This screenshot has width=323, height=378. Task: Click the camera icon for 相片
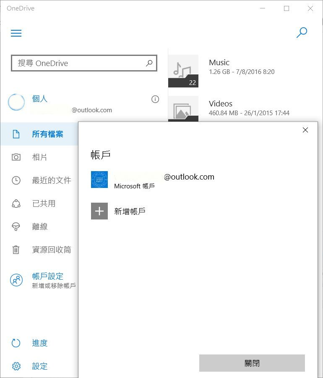pos(16,157)
